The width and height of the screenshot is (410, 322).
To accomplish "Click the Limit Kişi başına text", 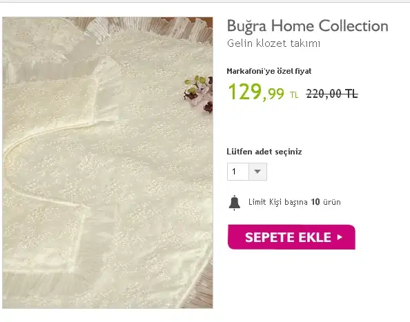I will pyautogui.click(x=278, y=202).
